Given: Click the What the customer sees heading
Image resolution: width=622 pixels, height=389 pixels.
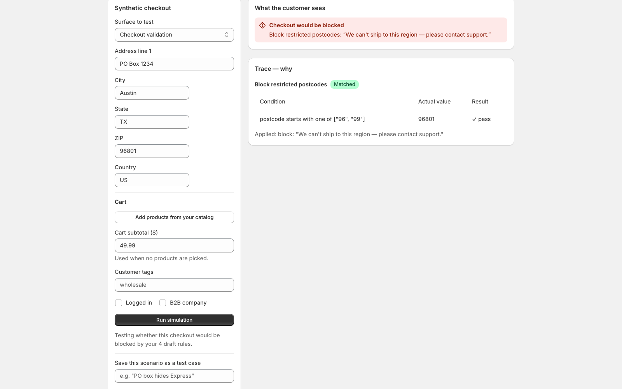Looking at the screenshot, I should pyautogui.click(x=290, y=8).
